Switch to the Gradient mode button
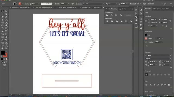The image size is (174, 97). 4,59
